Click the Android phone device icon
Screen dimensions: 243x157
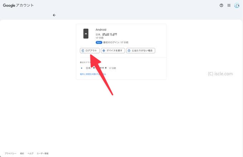click(x=86, y=34)
